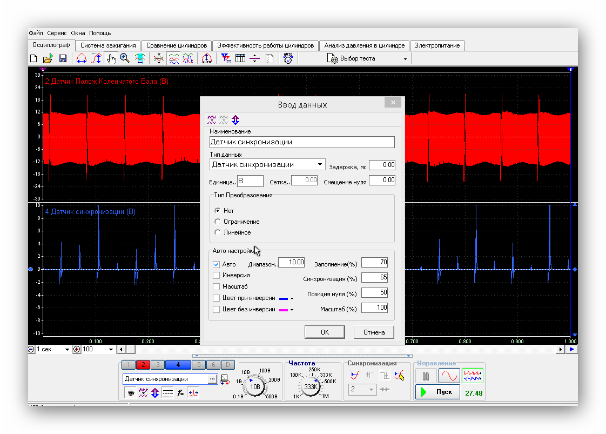Check Цвет при инверсии option
606x434 pixels.
pyautogui.click(x=217, y=298)
